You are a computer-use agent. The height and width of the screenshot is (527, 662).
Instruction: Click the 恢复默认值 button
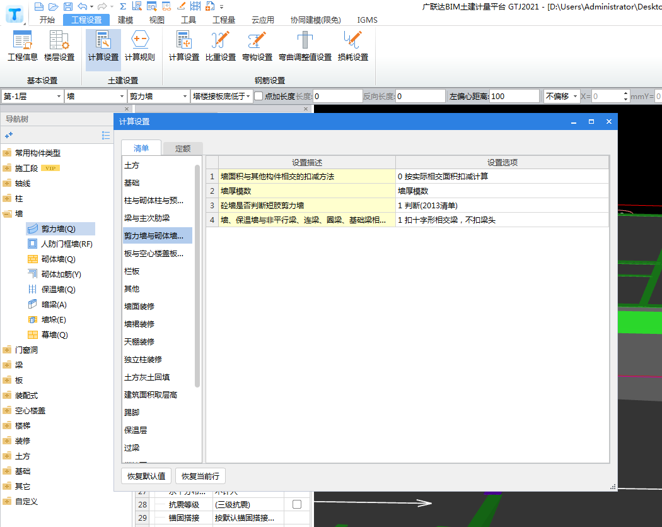(146, 477)
